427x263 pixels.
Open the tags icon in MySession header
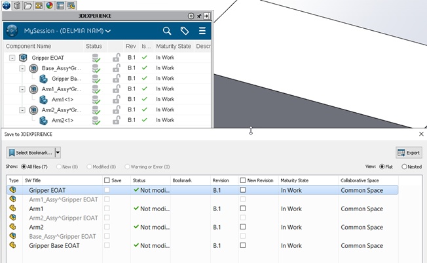tap(185, 31)
